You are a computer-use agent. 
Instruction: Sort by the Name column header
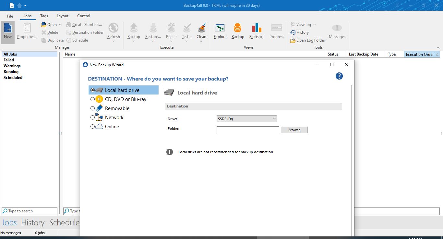(x=195, y=54)
